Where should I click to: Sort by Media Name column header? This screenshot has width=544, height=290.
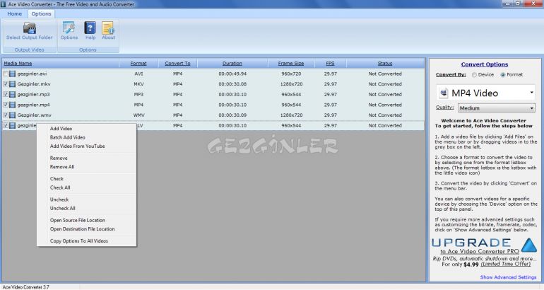(x=18, y=63)
